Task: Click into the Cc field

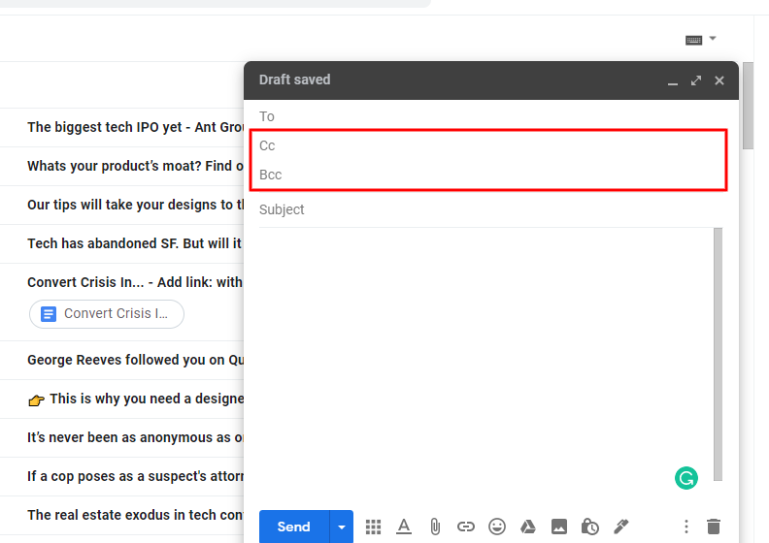Action: coord(490,145)
